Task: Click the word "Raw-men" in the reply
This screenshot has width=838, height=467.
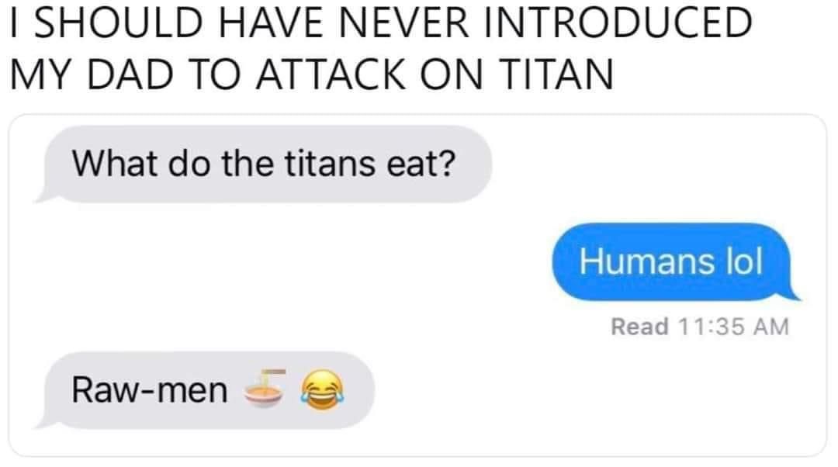Action: point(150,391)
